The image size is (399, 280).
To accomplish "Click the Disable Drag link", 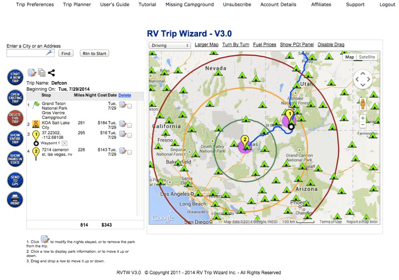I will click(331, 44).
